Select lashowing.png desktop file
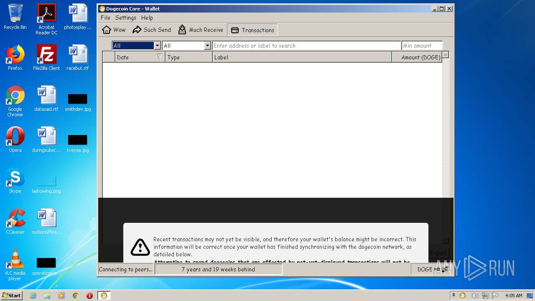The width and height of the screenshot is (535, 301). 46,184
